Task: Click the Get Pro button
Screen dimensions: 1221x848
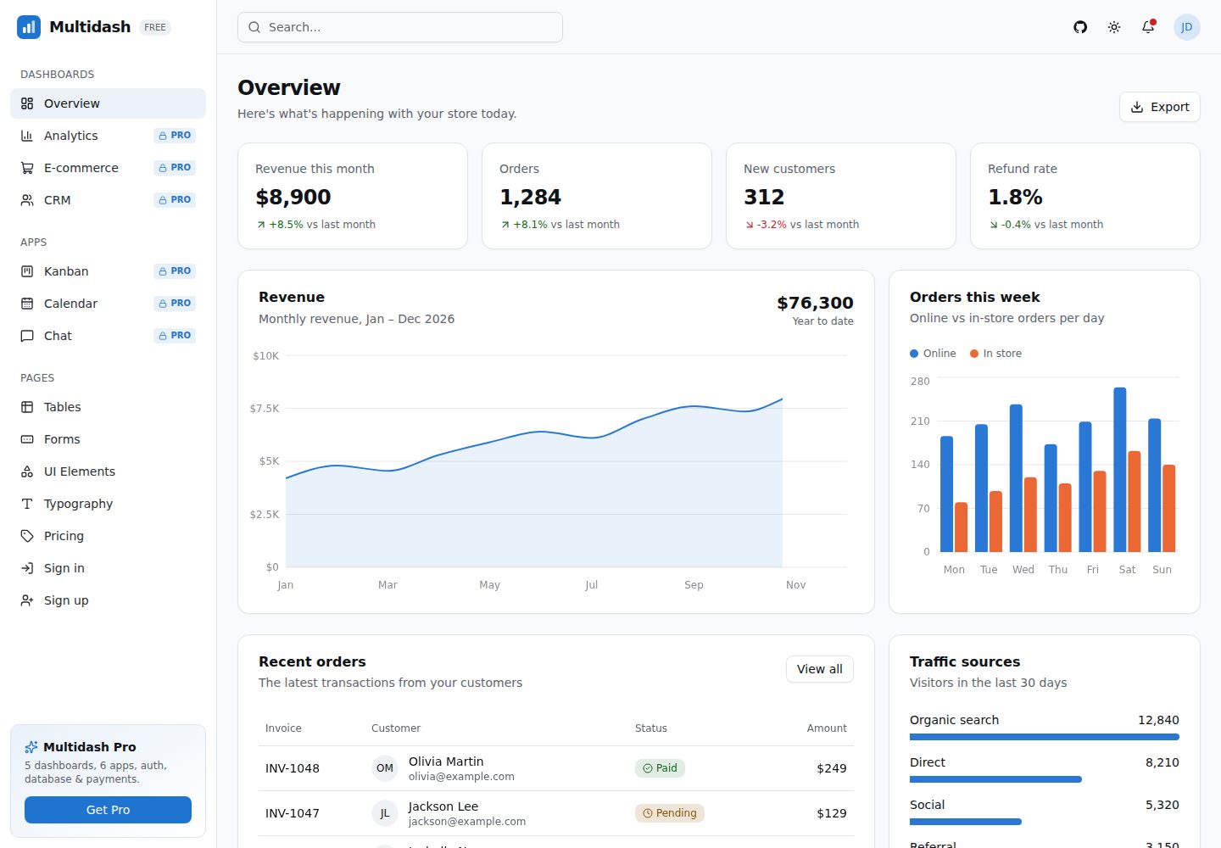Action: [108, 810]
